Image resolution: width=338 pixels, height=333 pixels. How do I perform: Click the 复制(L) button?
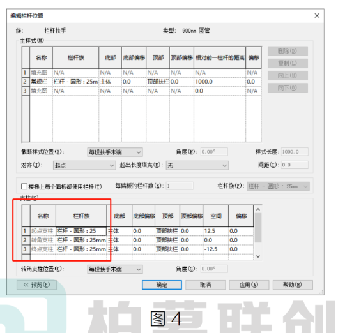click(288, 63)
